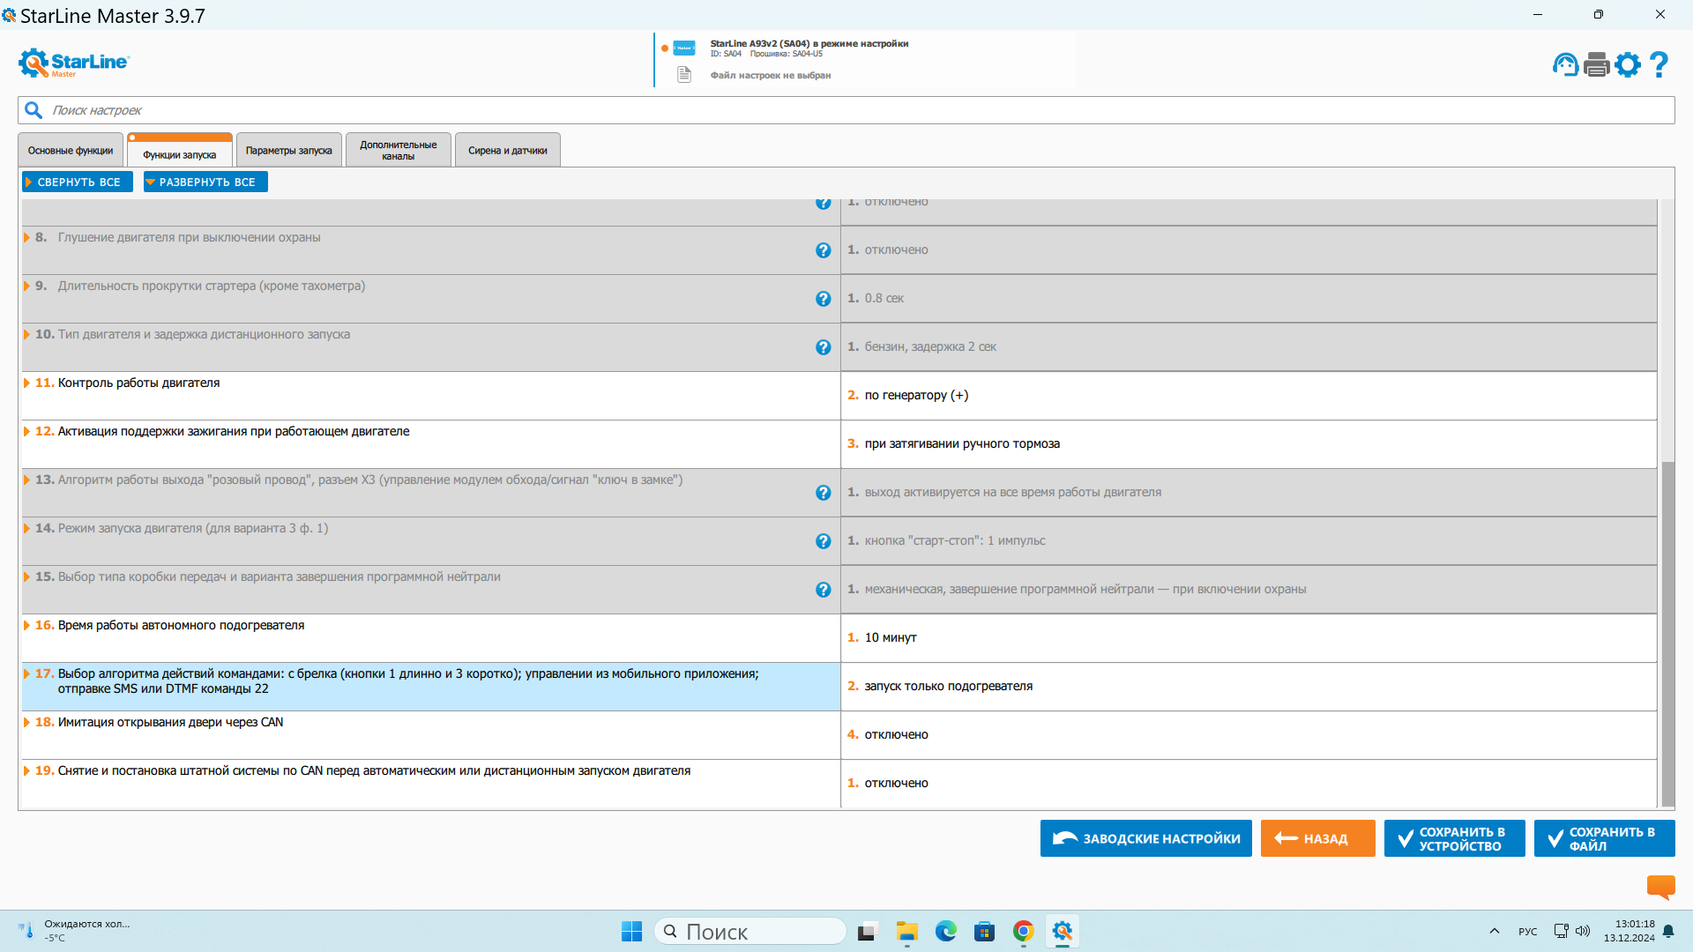Click СОХРАНИТЬ В ФАЙЛ
This screenshot has width=1693, height=952.
[1604, 838]
